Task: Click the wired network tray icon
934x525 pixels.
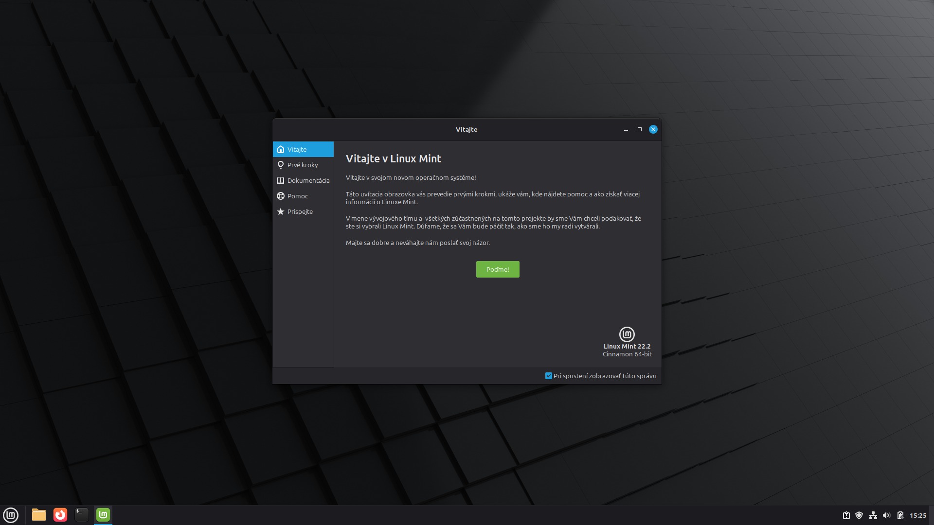Action: click(x=873, y=515)
